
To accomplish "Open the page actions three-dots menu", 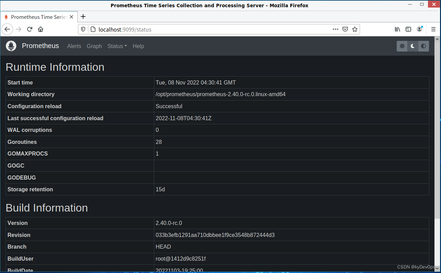I will 336,29.
